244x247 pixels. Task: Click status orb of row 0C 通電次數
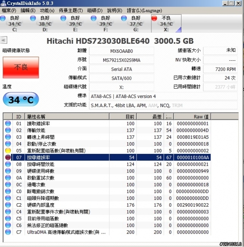coord(8,184)
